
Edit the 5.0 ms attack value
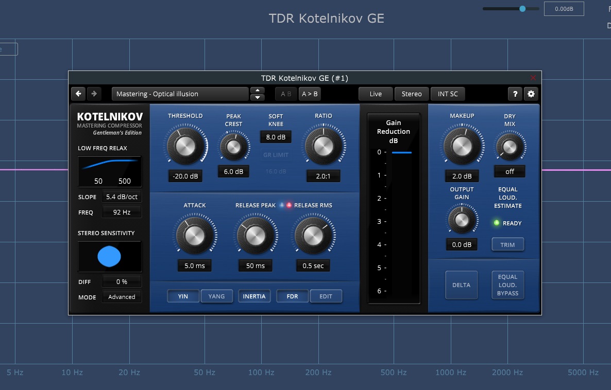[x=194, y=265]
